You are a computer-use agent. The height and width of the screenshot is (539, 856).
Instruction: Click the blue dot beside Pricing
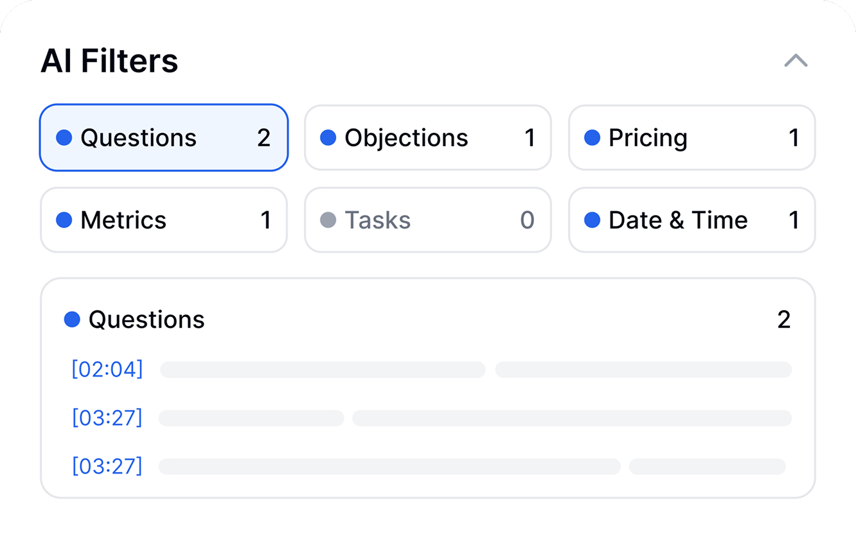(592, 138)
